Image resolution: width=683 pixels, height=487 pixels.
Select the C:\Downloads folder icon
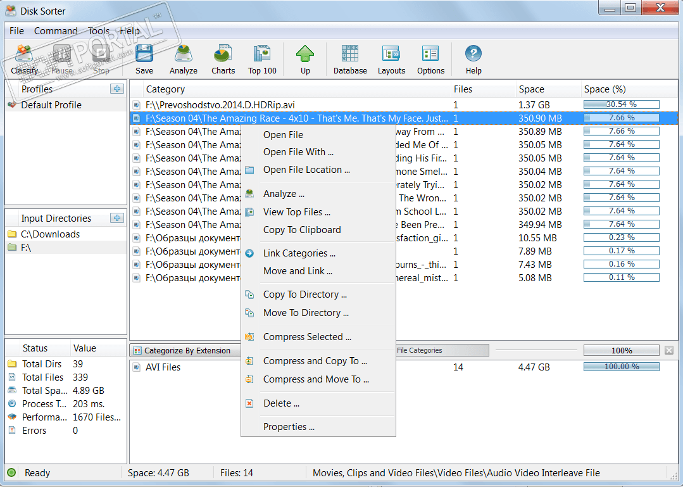click(x=12, y=234)
